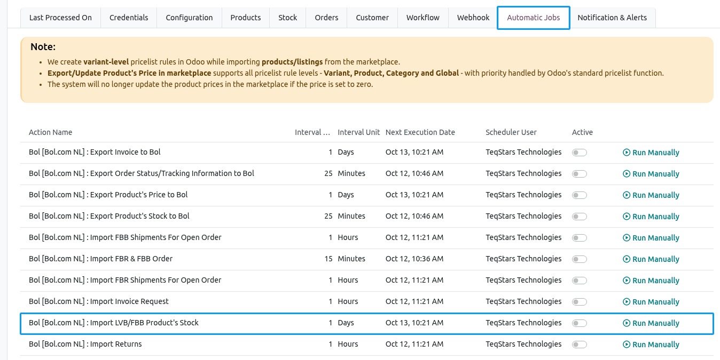Run Import FBB Shipments job manually

coord(651,238)
